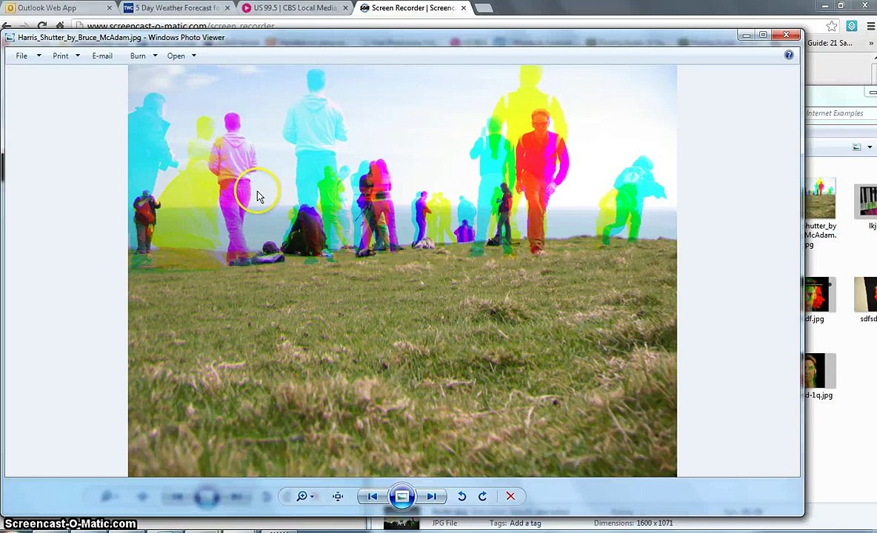The height and width of the screenshot is (533, 877).
Task: Open the zoom magnifier control in Photo Viewer
Action: (x=302, y=496)
